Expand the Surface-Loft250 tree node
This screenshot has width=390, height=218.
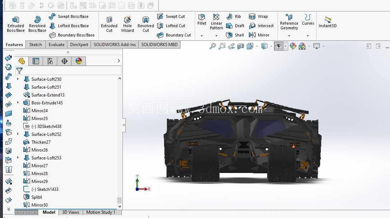(x=18, y=79)
